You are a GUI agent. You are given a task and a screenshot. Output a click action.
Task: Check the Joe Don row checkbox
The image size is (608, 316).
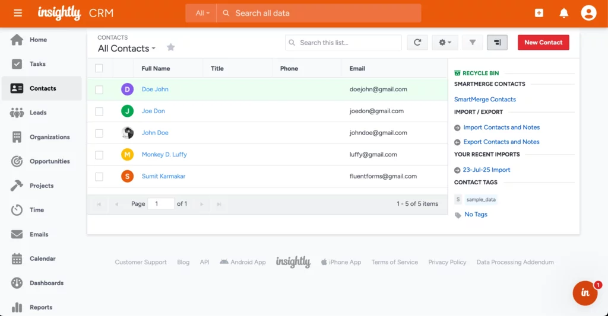[99, 111]
